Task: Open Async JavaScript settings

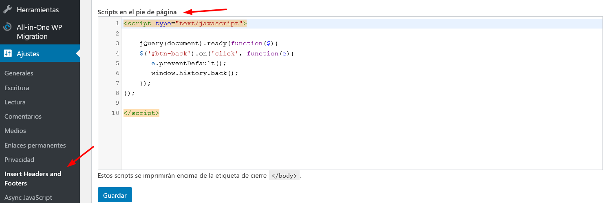Action: click(x=28, y=198)
